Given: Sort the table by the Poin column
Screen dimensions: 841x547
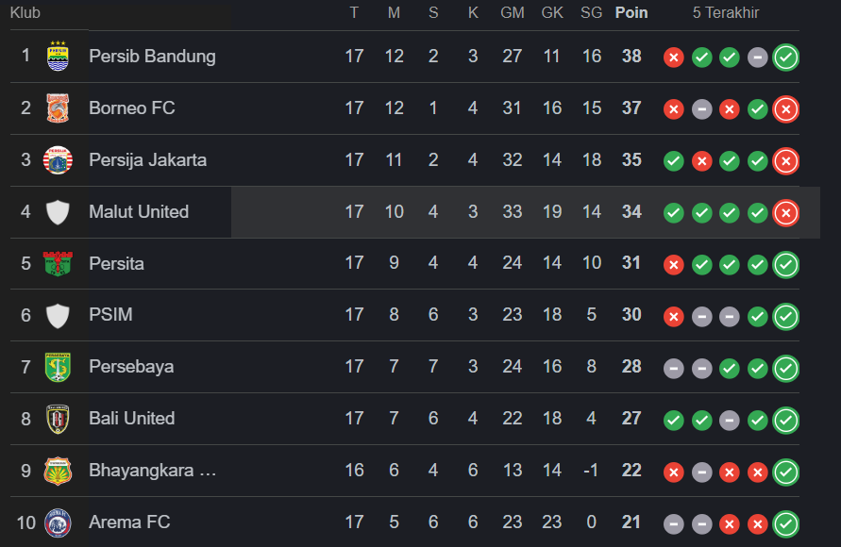Looking at the screenshot, I should [x=631, y=12].
